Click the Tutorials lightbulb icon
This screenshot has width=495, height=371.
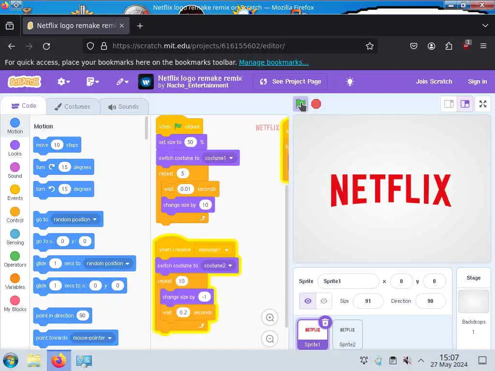tap(350, 82)
